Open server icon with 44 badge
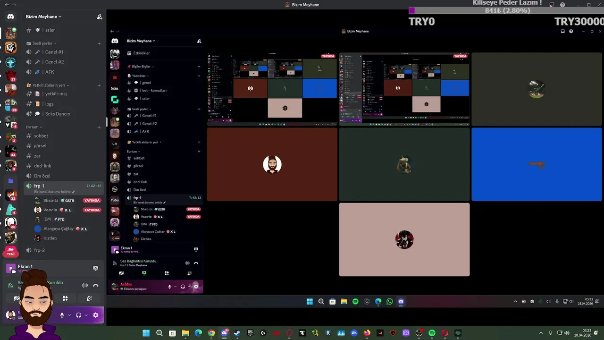604x340 pixels. 10,151
